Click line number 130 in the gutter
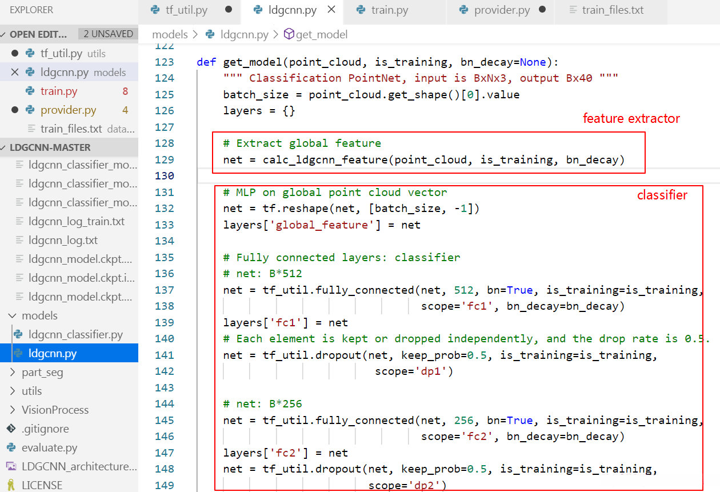Image resolution: width=720 pixels, height=492 pixels. click(x=165, y=175)
